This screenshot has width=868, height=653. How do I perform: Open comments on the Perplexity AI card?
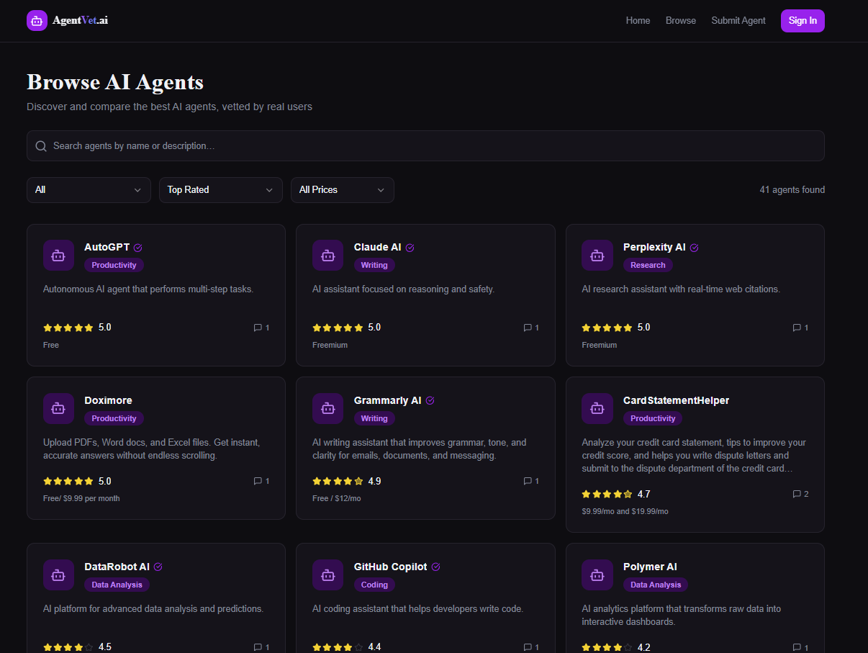click(x=796, y=328)
